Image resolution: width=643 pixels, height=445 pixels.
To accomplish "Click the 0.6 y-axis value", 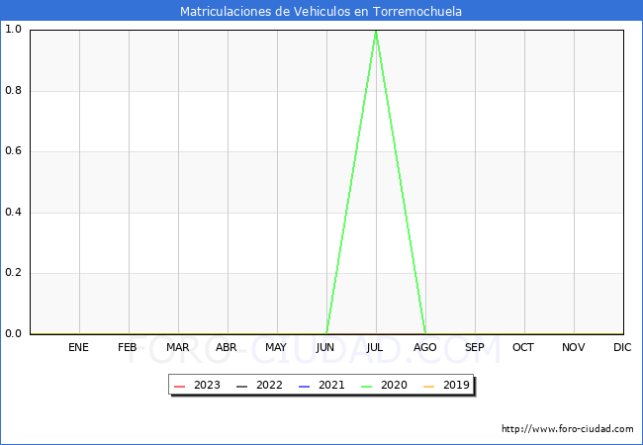I will pyautogui.click(x=13, y=151).
